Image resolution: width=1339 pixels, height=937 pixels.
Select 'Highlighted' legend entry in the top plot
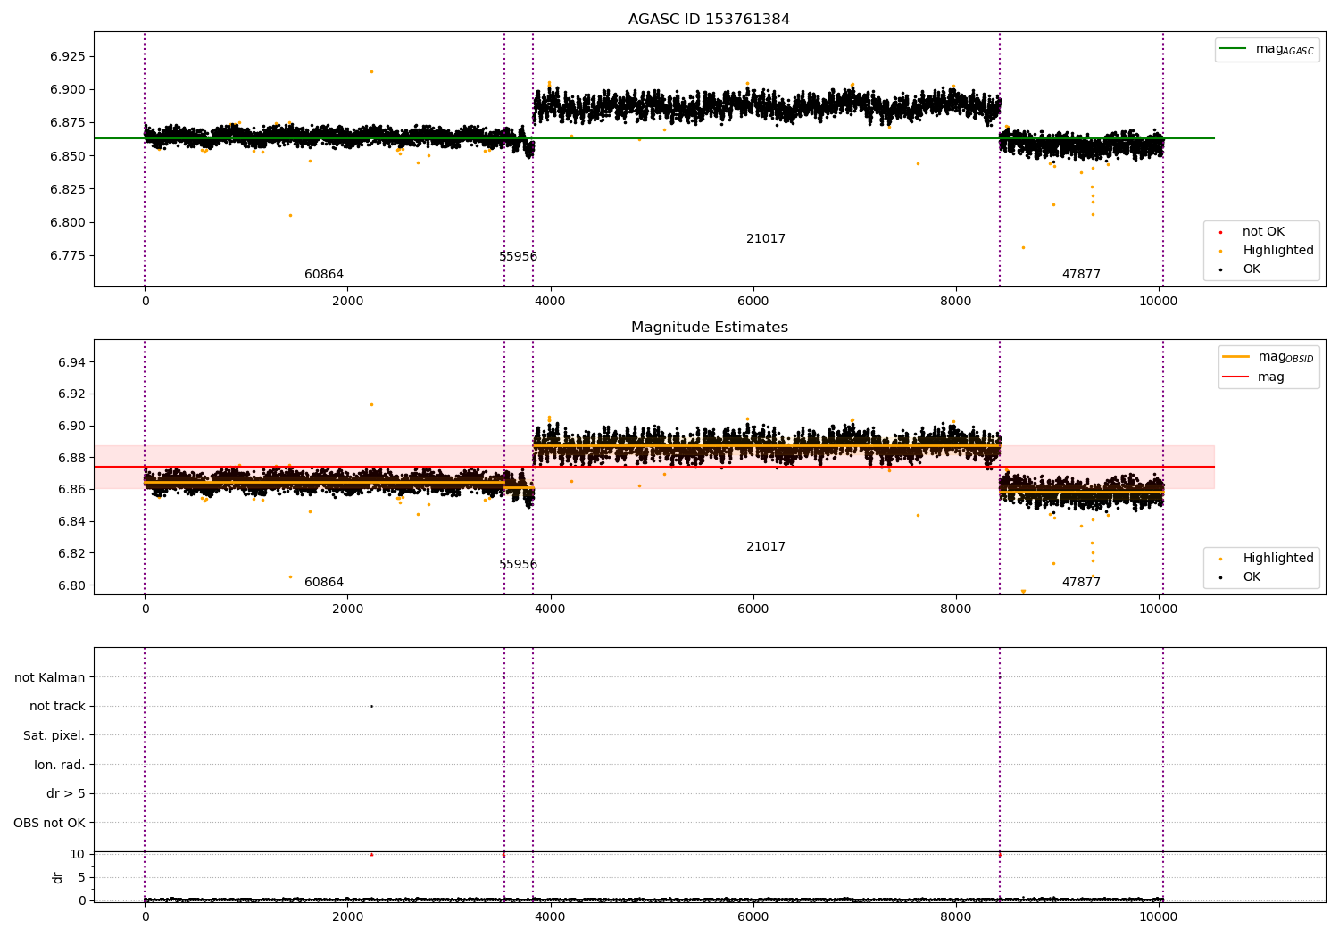1278,251
